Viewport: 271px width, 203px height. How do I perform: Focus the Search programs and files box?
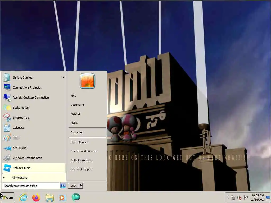pyautogui.click(x=31, y=186)
